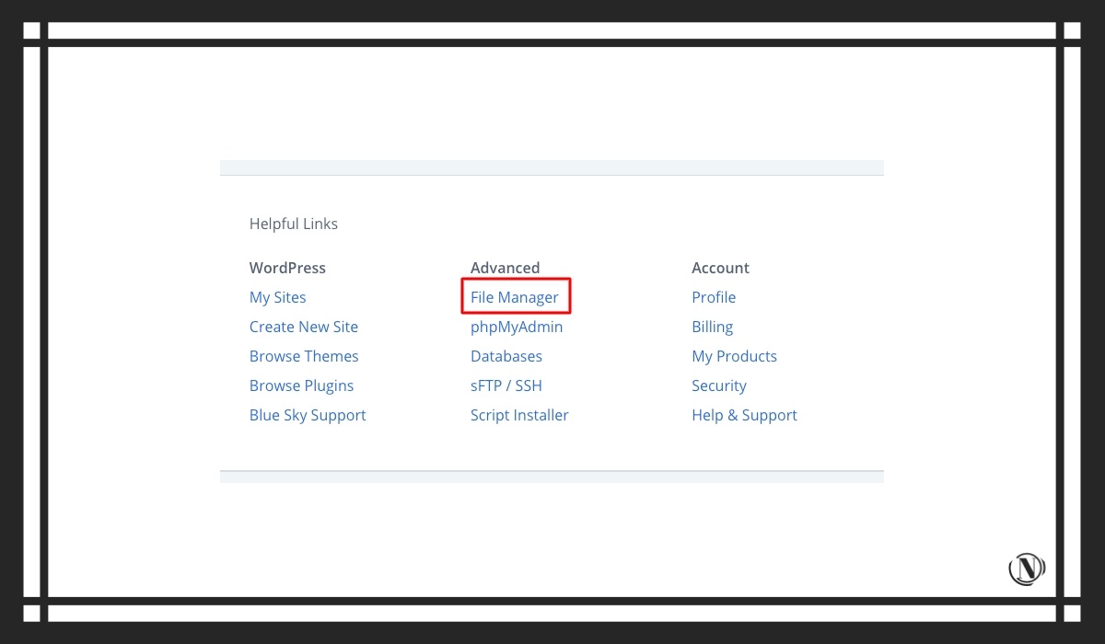This screenshot has height=644, width=1105.
Task: Click the Account column heading
Action: 720,268
